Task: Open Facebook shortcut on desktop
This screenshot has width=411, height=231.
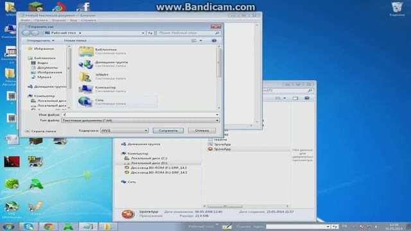Action: click(84, 7)
